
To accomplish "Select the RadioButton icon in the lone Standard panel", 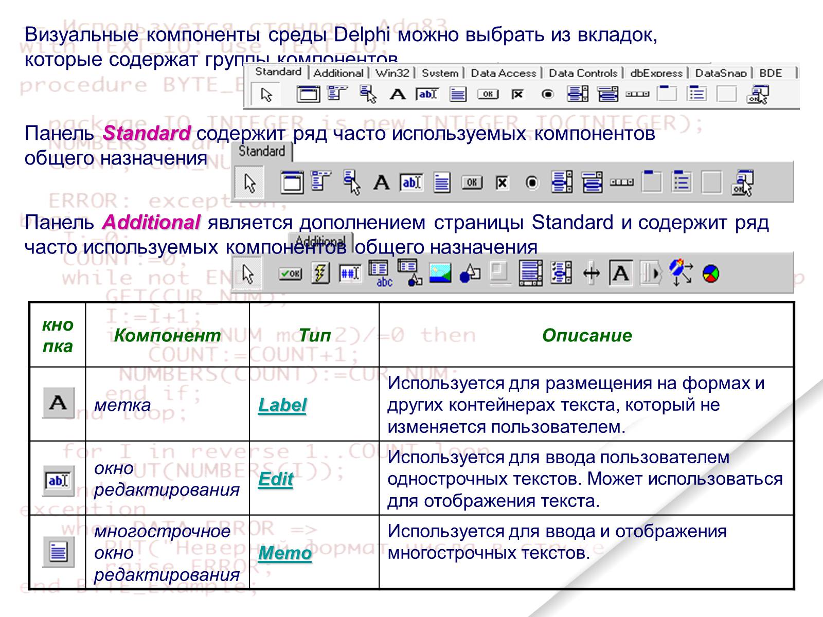I will point(532,183).
